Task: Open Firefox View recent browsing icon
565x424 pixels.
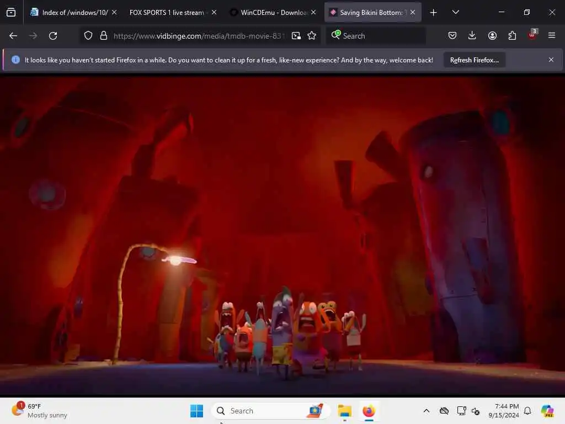Action: point(11,12)
